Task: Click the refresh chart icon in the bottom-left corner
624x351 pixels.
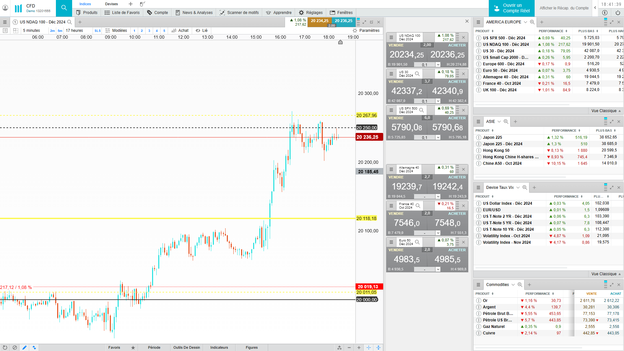Action: click(x=5, y=347)
